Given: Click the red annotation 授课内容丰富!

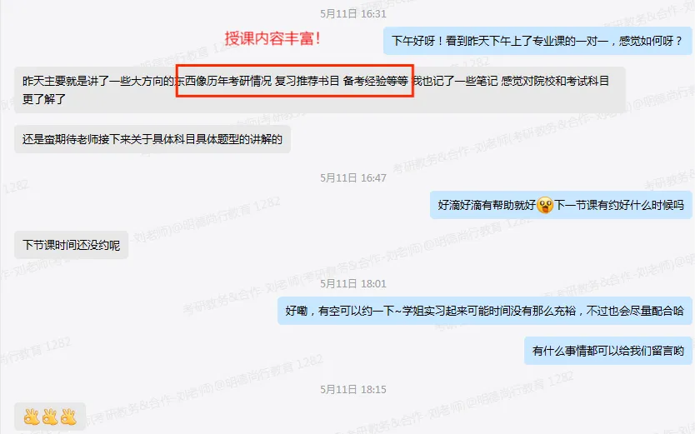Looking at the screenshot, I should tap(272, 38).
